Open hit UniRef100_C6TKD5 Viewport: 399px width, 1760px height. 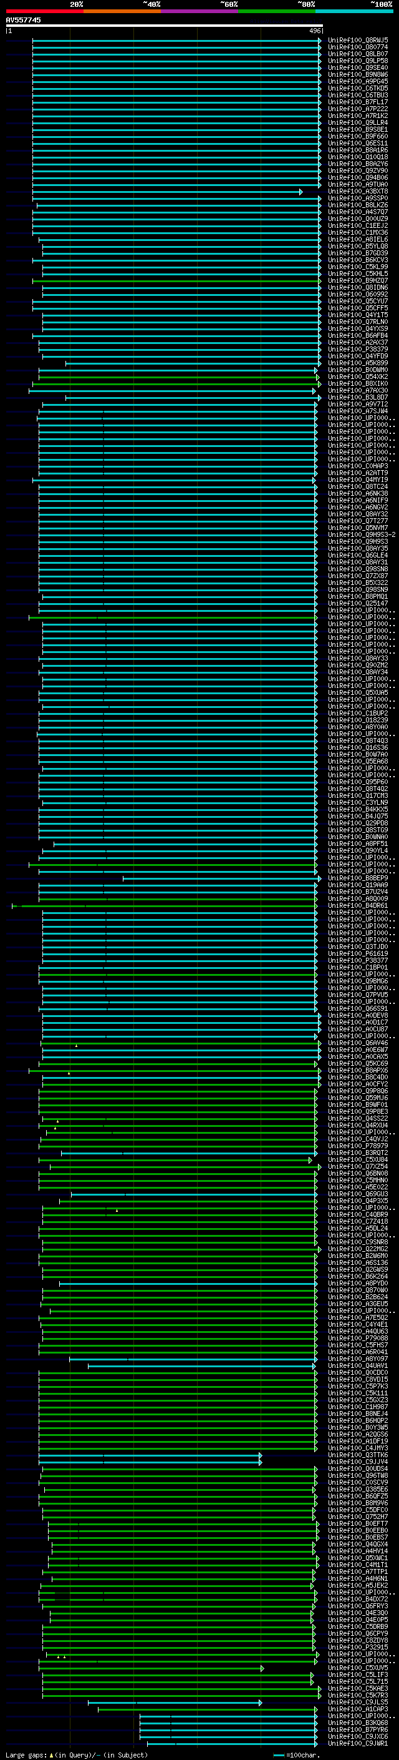357,88
